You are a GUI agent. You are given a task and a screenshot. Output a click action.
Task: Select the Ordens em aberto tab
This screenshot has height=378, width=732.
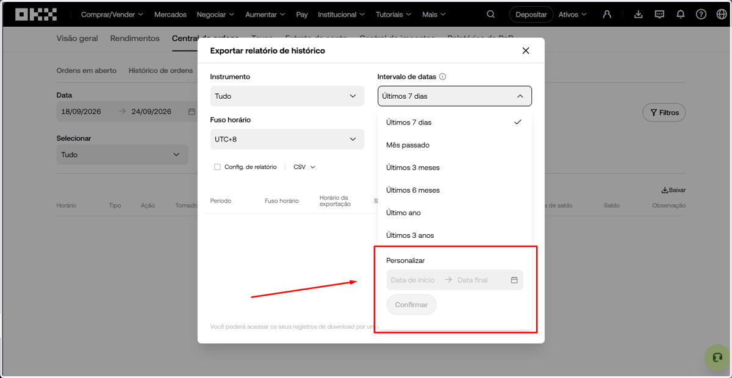(x=87, y=71)
